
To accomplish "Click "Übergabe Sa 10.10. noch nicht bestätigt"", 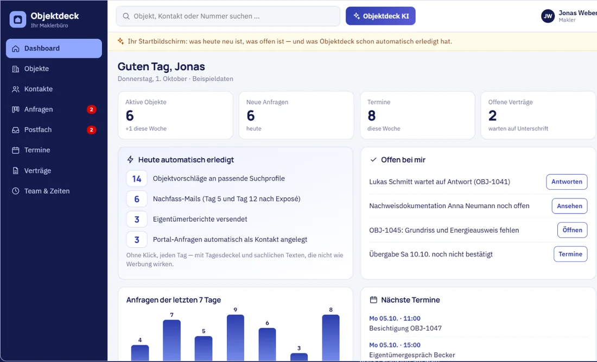I will (431, 254).
